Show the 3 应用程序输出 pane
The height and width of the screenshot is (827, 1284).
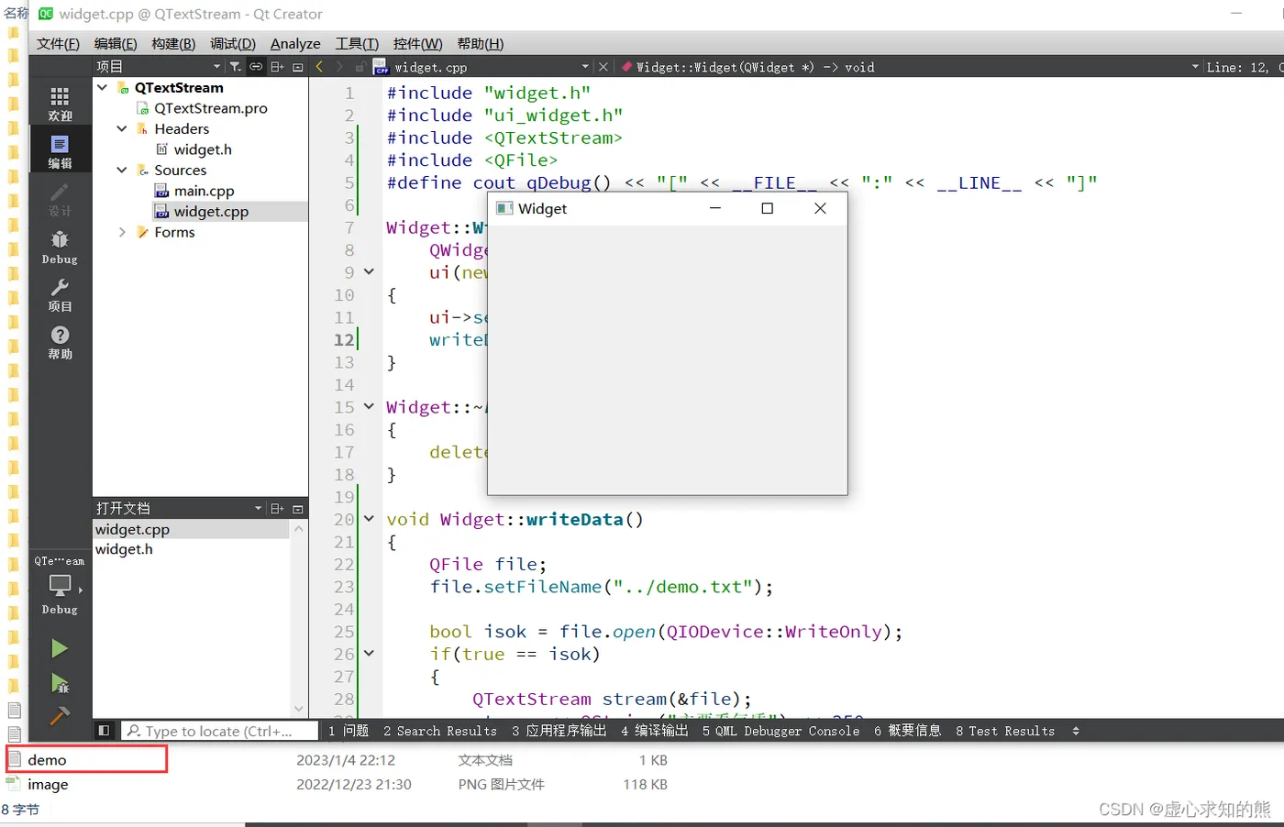(559, 731)
